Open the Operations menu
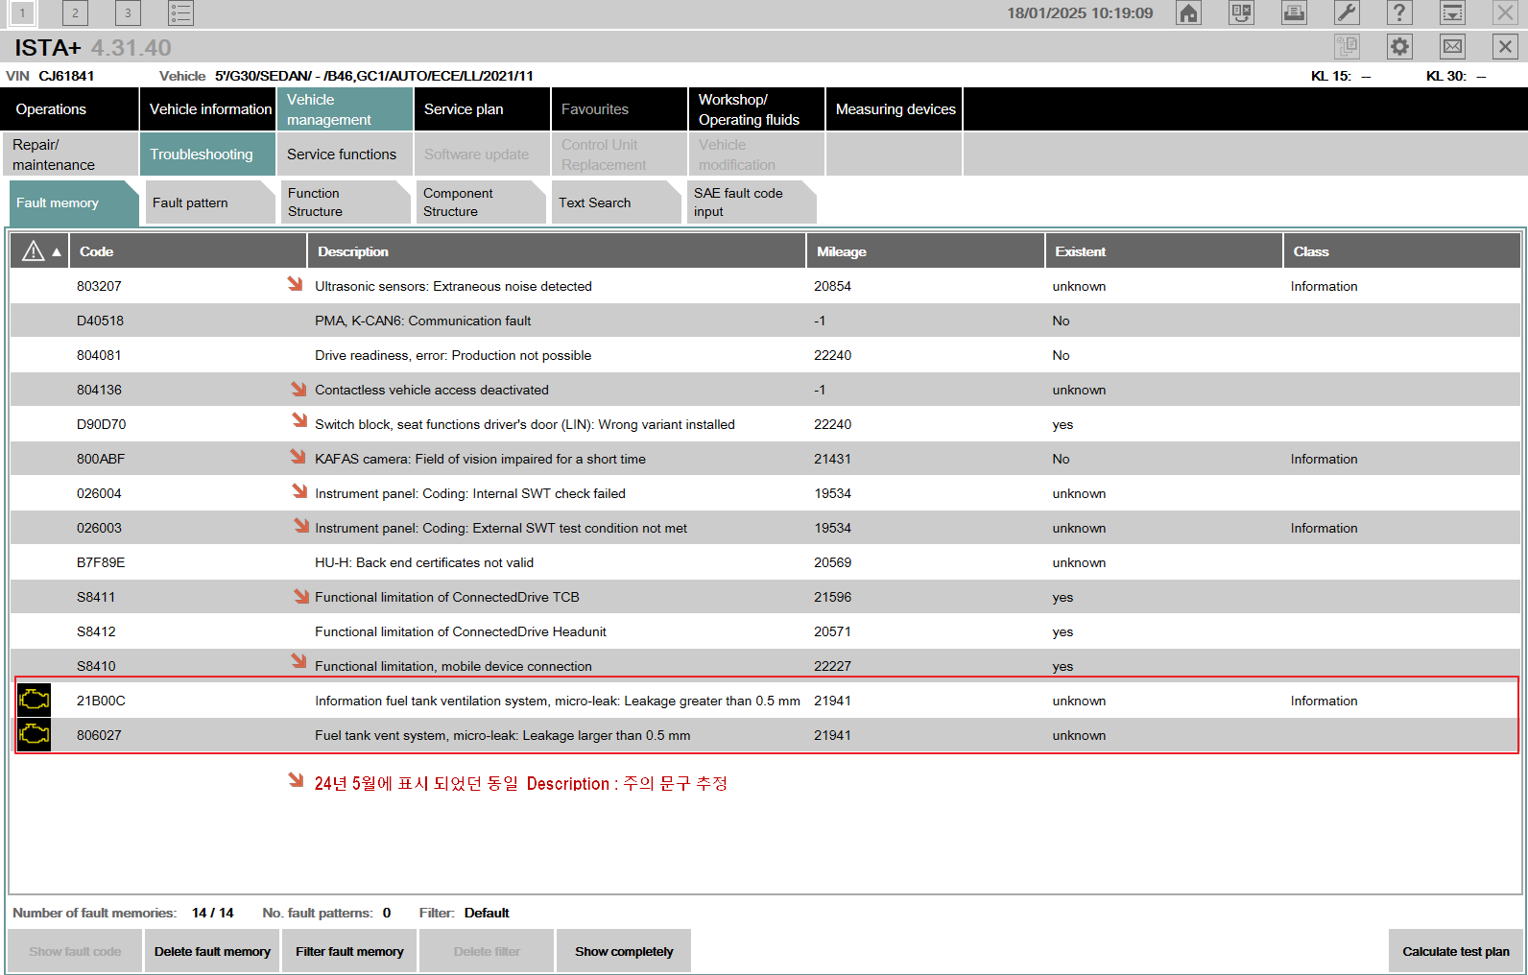Image resolution: width=1528 pixels, height=975 pixels. [x=69, y=109]
